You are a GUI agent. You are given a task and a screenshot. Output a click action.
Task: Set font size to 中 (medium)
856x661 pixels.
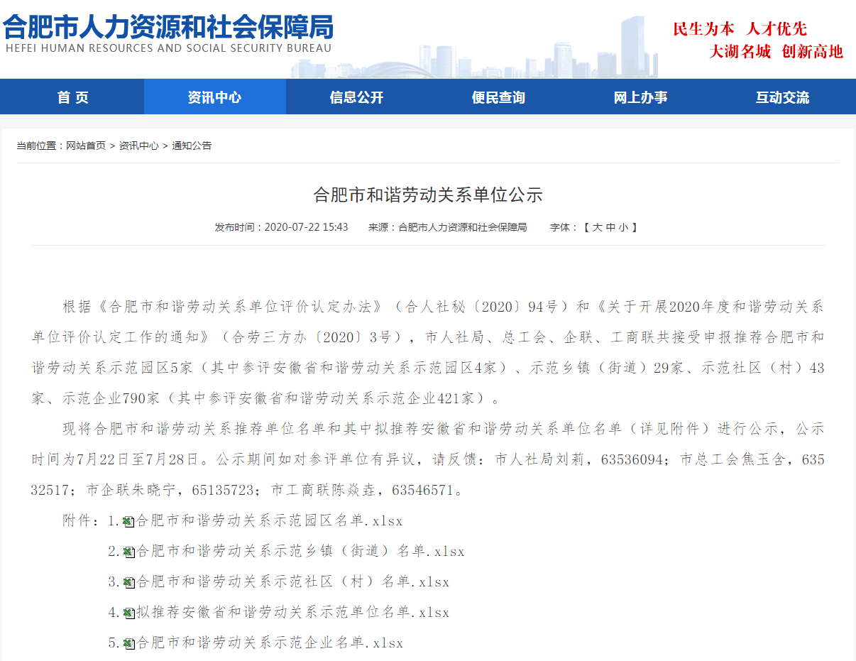pos(610,227)
